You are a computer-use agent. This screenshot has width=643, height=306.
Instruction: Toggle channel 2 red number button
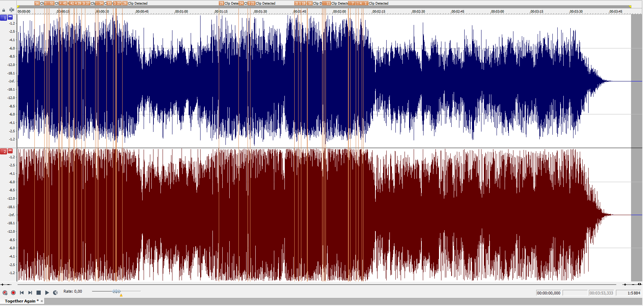pos(4,151)
